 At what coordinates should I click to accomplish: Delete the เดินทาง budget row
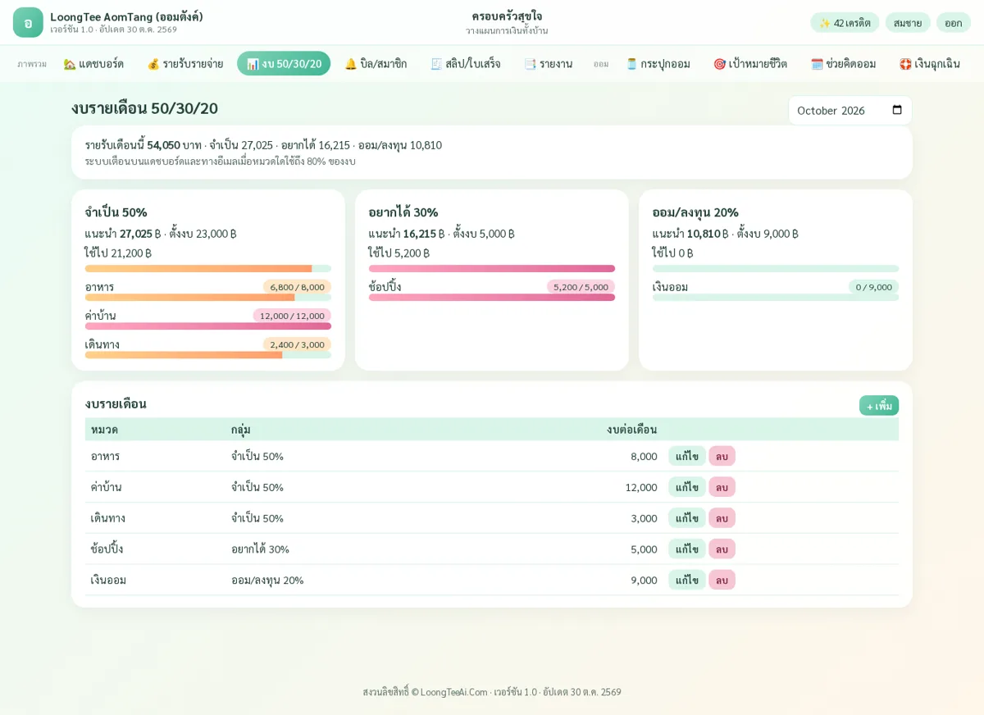(722, 518)
